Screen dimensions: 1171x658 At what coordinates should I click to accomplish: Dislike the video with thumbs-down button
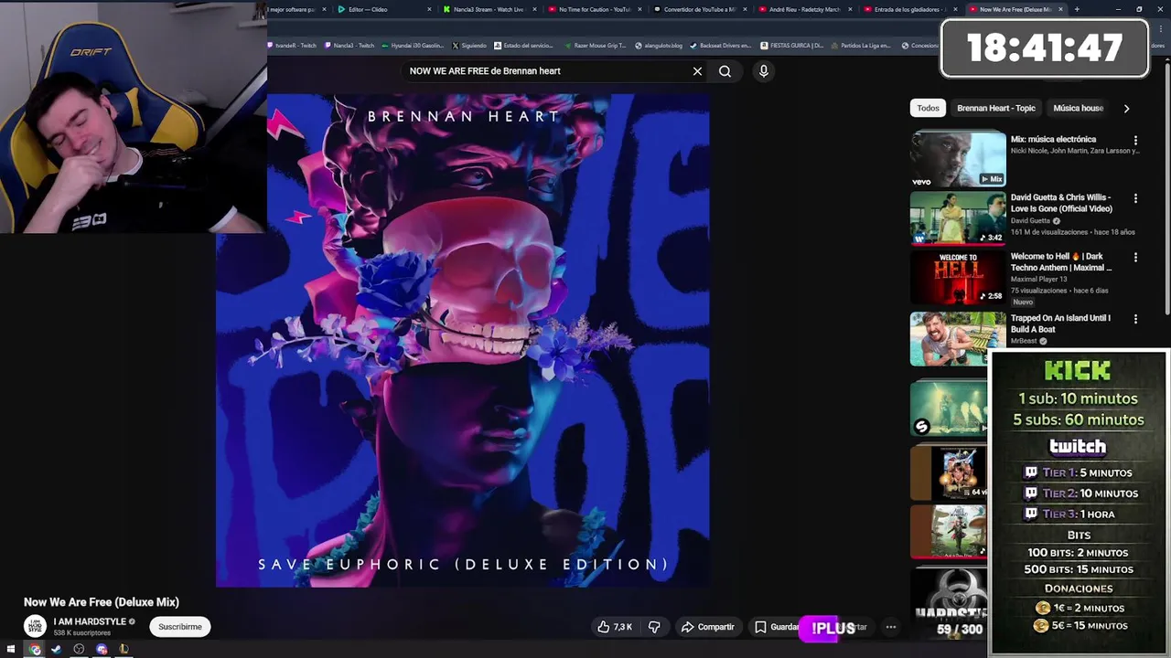[x=654, y=627]
